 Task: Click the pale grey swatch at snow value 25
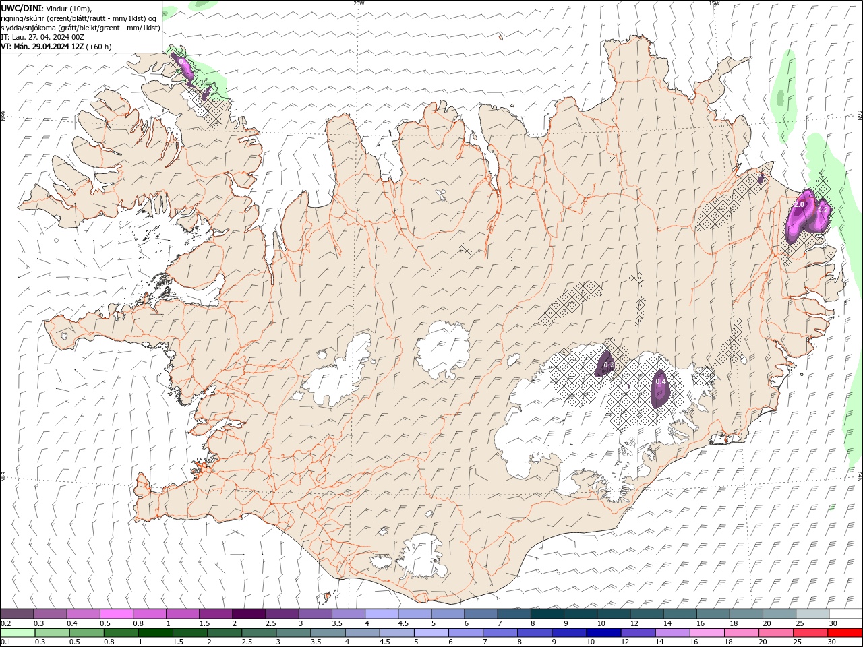(812, 613)
